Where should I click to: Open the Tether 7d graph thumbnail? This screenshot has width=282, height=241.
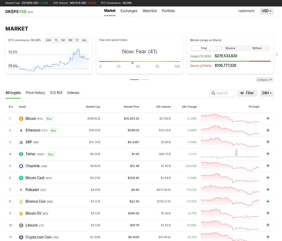(x=230, y=154)
